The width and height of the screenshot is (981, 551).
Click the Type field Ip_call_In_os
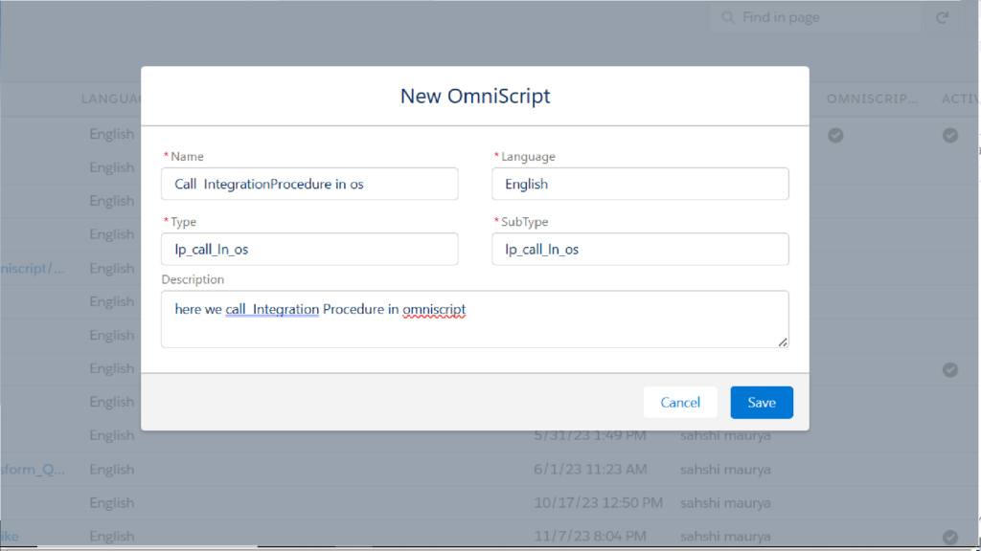click(x=309, y=250)
